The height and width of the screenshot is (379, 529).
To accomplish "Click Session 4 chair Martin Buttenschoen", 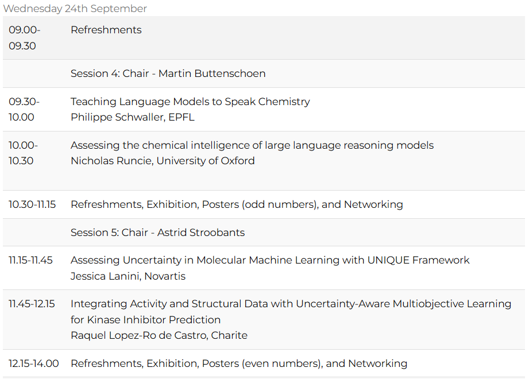I will click(168, 74).
